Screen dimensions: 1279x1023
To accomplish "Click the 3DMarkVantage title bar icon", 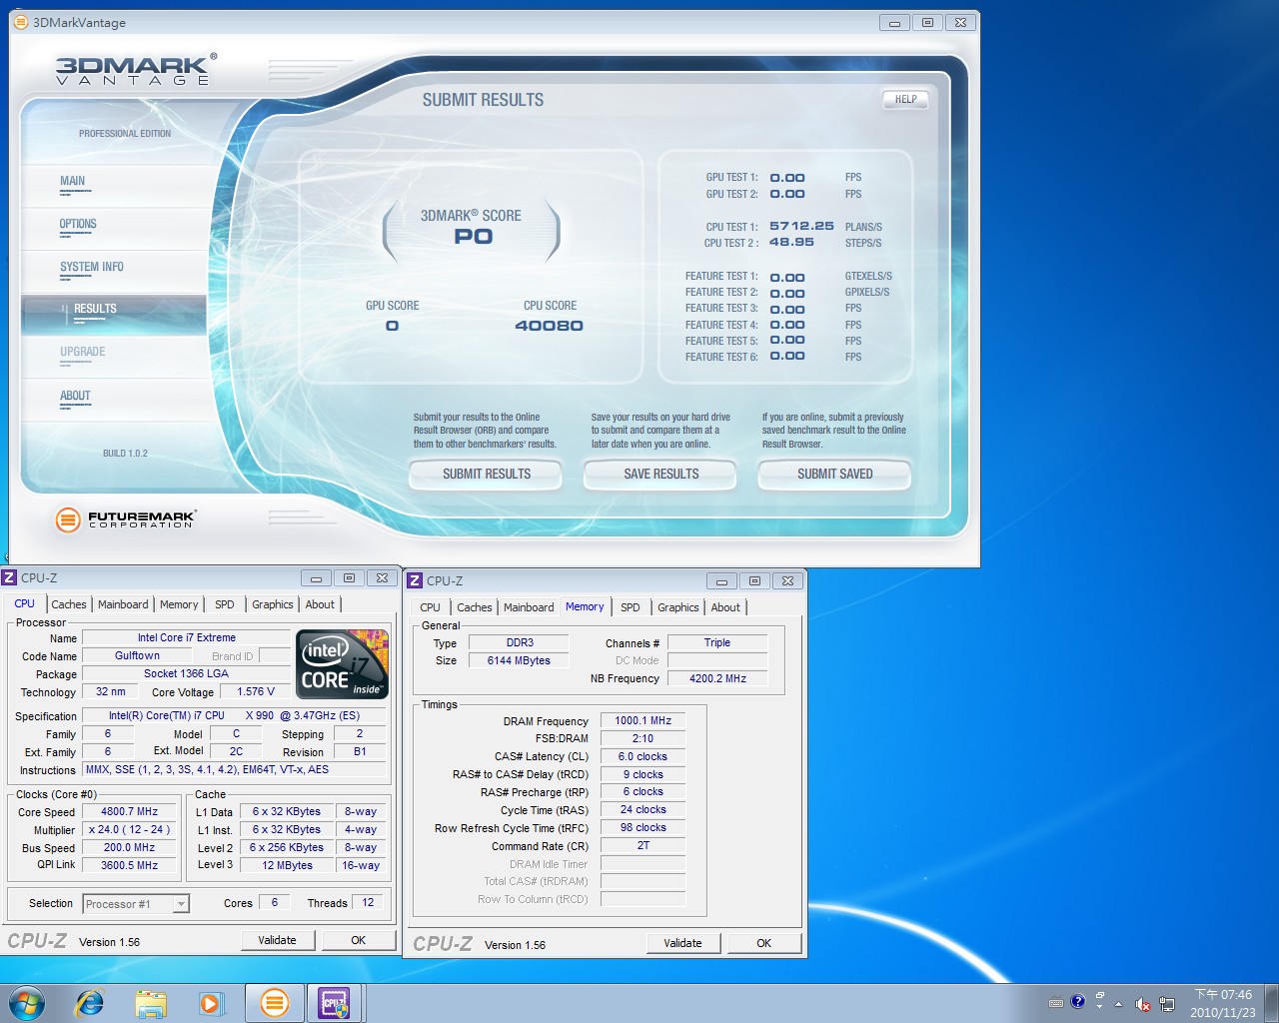I will pos(21,22).
